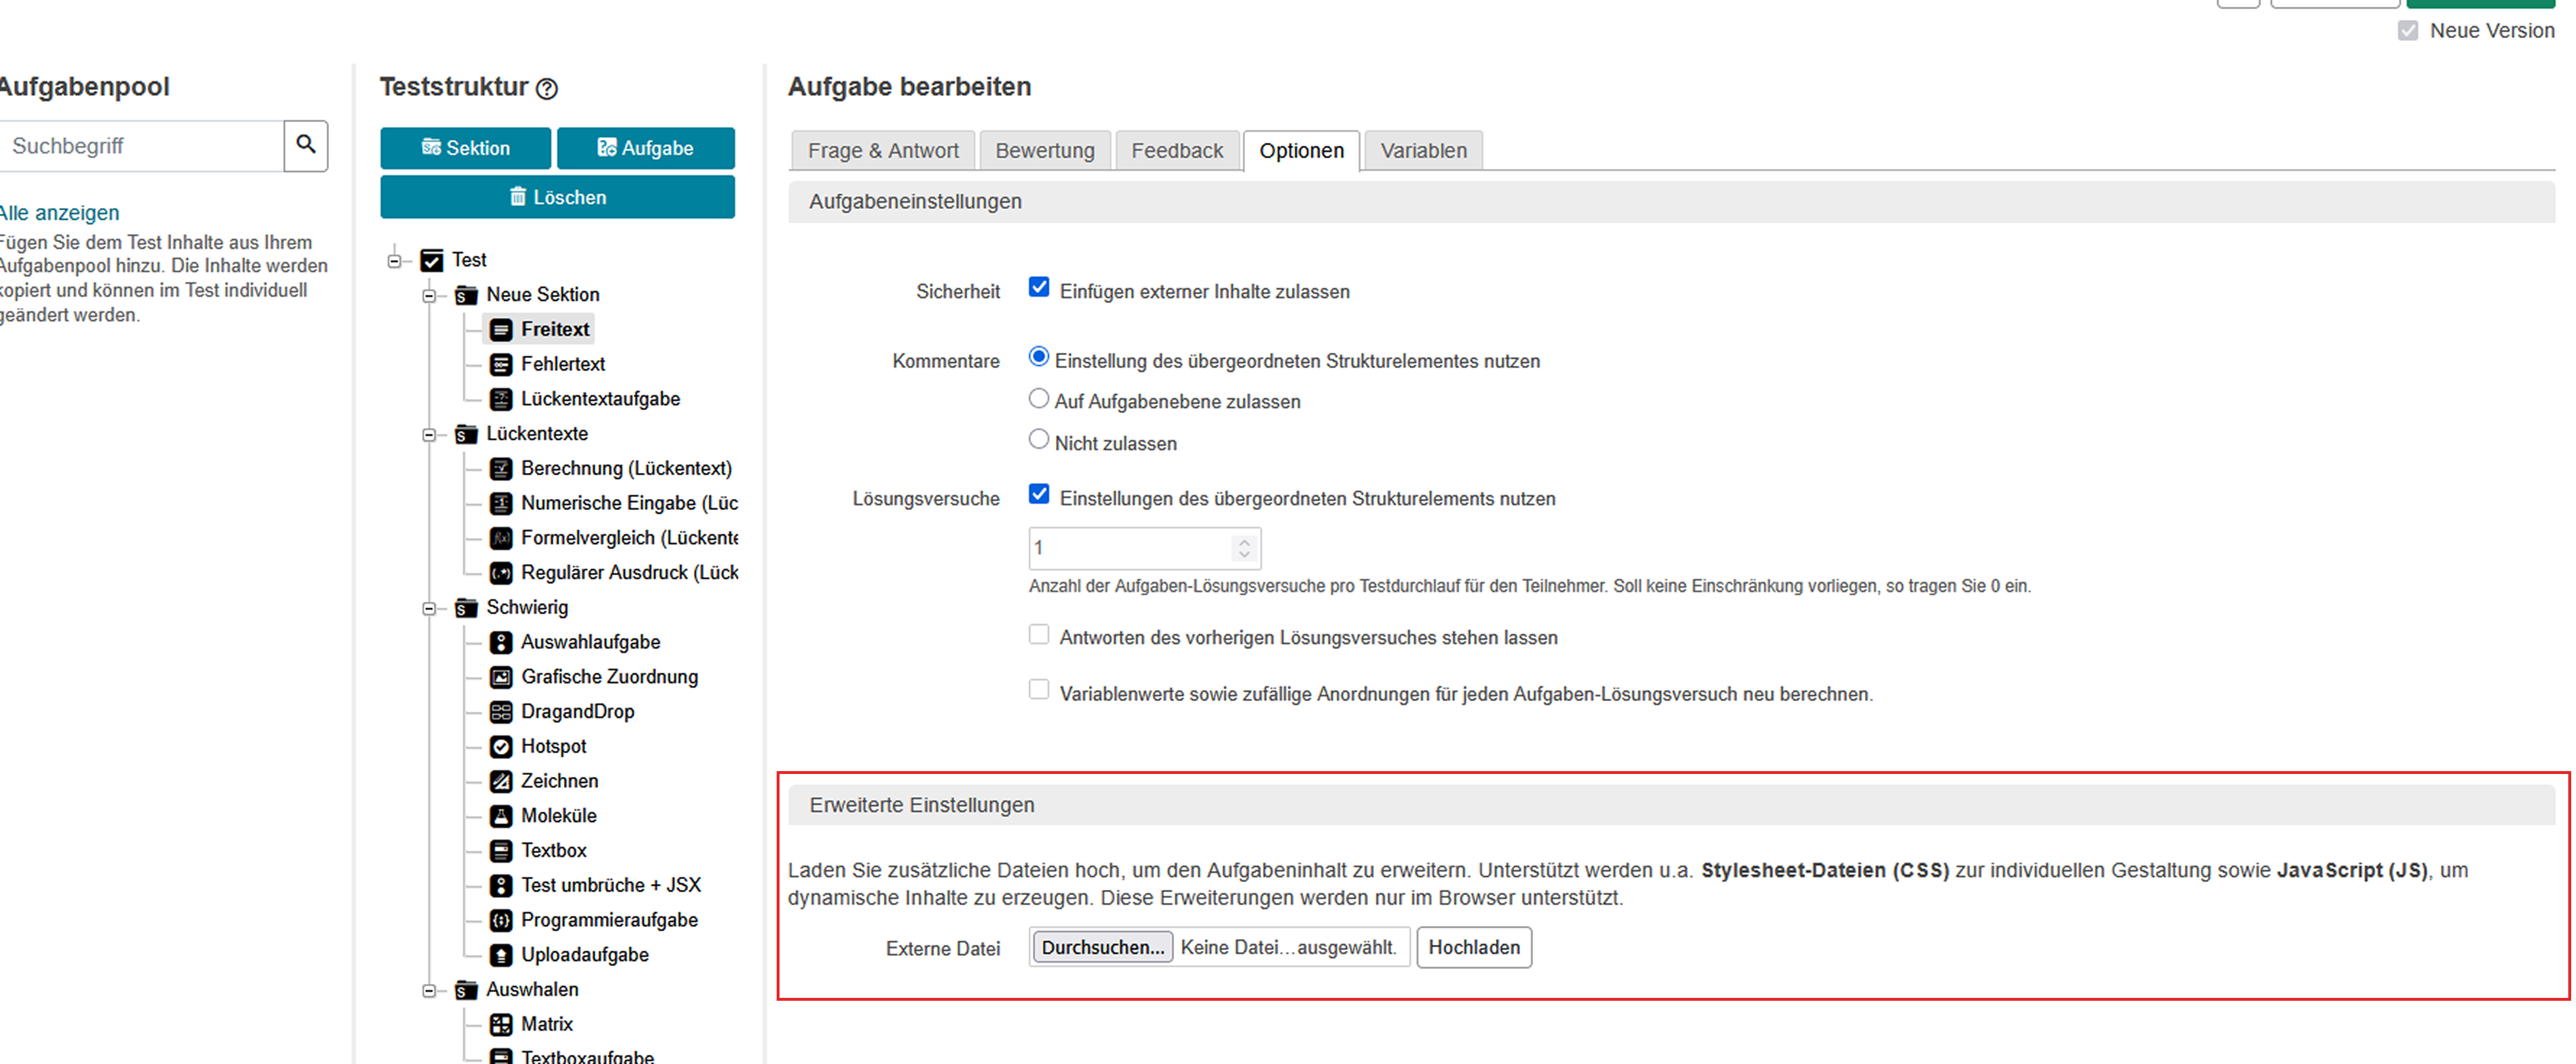Collapse the Lückentexte section in tree
The width and height of the screenshot is (2576, 1064).
tap(429, 435)
